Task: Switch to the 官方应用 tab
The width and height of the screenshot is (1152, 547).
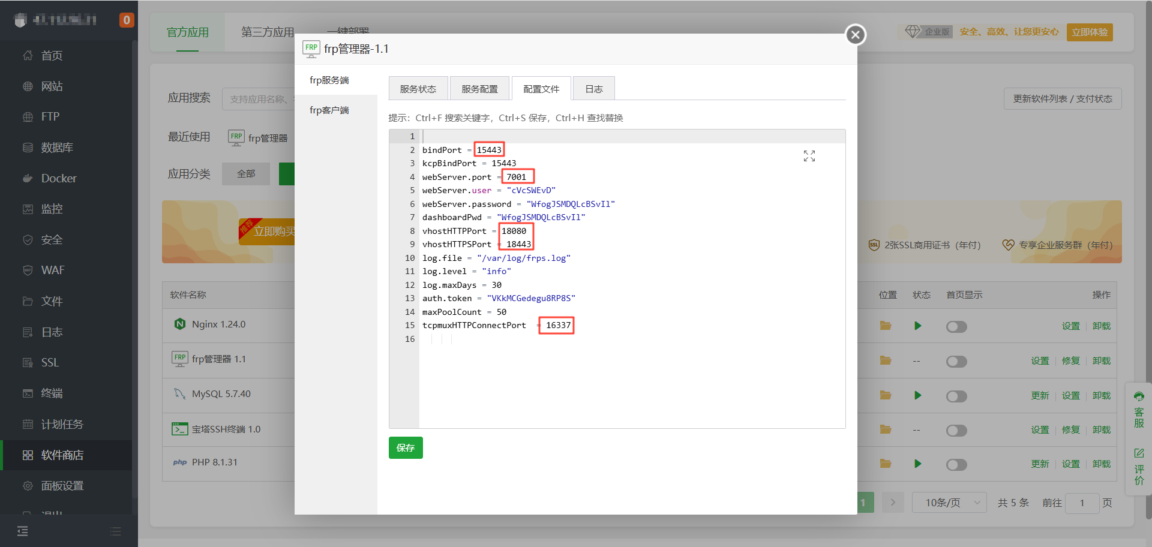Action: tap(188, 32)
